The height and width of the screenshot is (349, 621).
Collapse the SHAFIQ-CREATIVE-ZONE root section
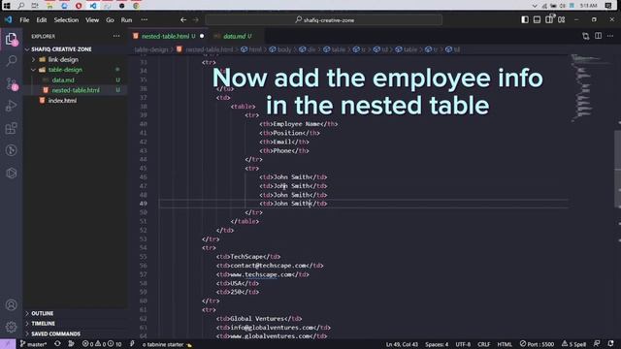(61, 49)
